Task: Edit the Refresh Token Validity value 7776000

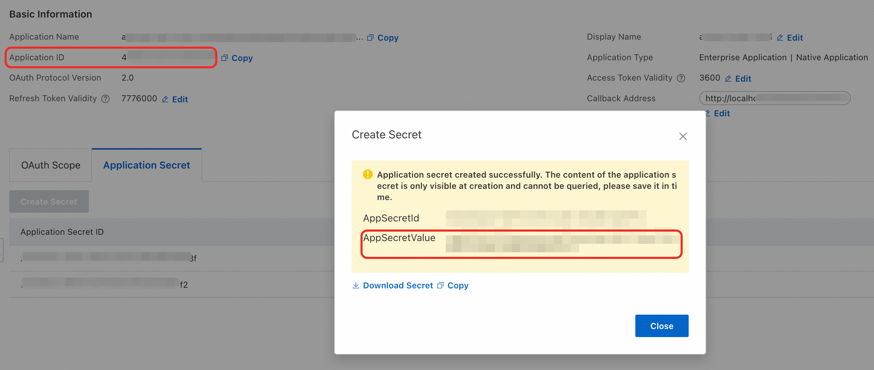Action: 175,99
